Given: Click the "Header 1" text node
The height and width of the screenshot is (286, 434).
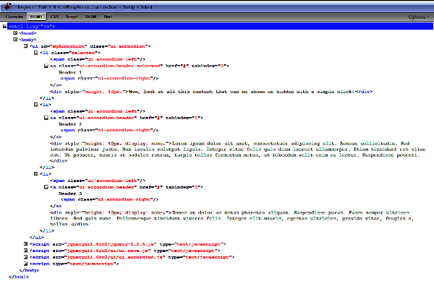Looking at the screenshot, I should point(70,72).
